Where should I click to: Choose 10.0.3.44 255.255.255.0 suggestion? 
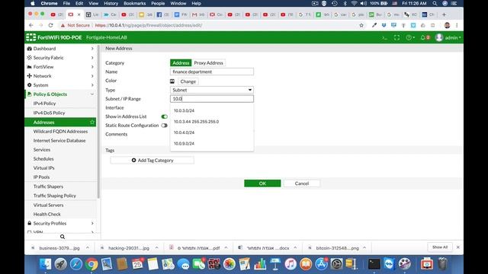[196, 122]
